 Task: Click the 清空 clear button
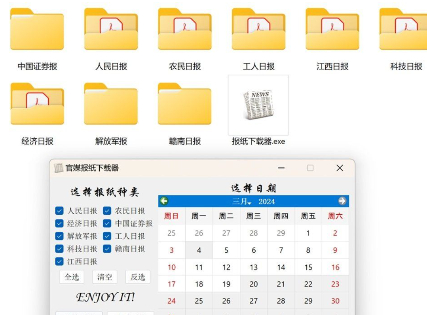tap(105, 277)
